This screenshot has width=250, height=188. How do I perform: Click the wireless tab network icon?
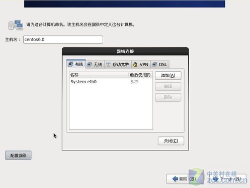coord(90,64)
